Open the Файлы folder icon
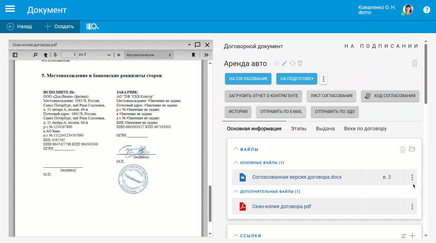436x243 pixels. tap(412, 149)
